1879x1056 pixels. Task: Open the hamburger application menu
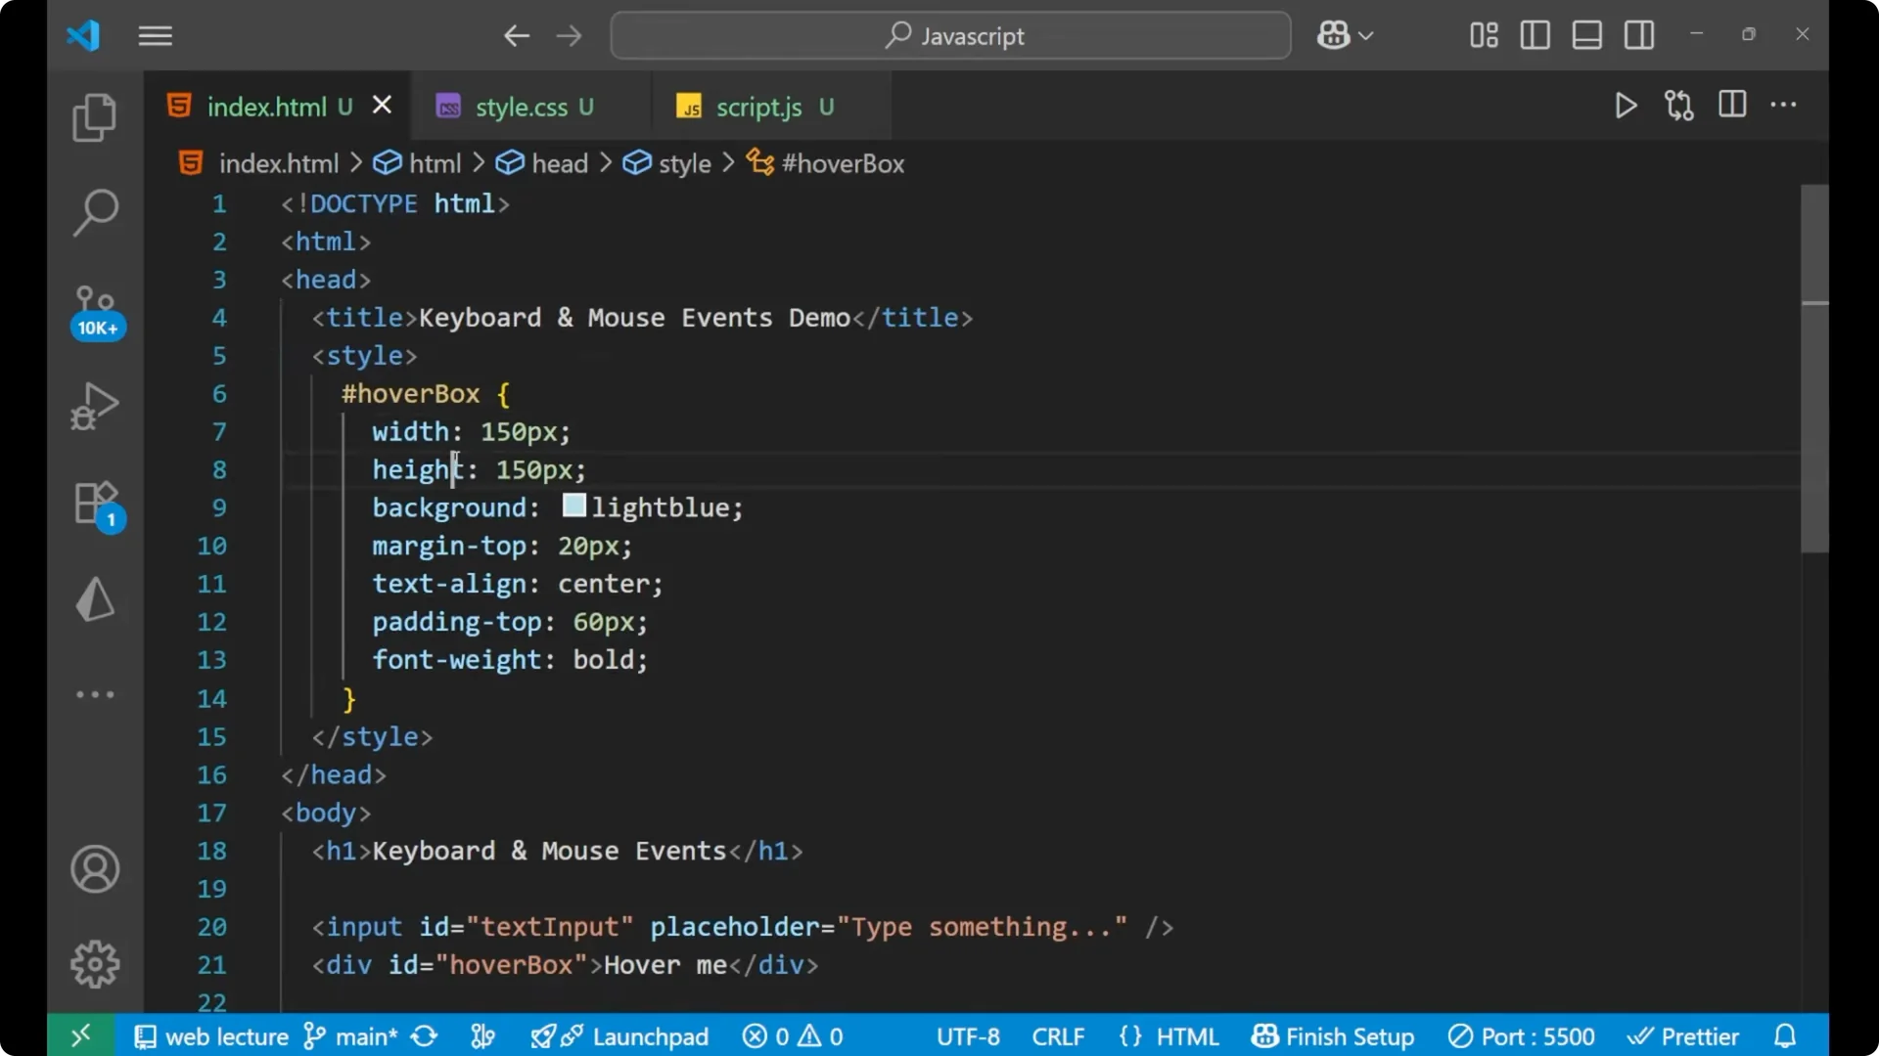(155, 35)
